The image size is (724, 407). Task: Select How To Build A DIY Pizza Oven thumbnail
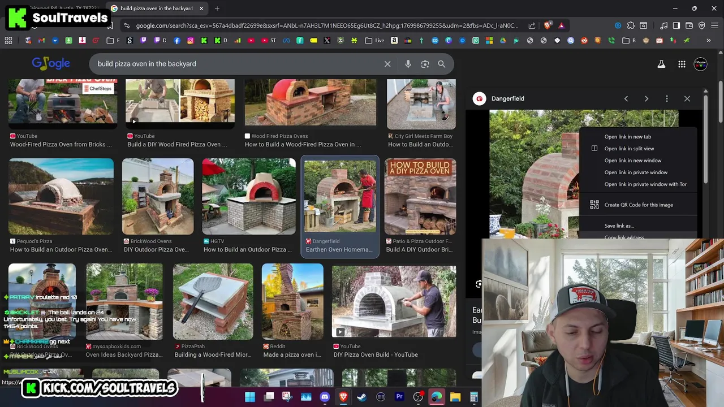coord(420,196)
